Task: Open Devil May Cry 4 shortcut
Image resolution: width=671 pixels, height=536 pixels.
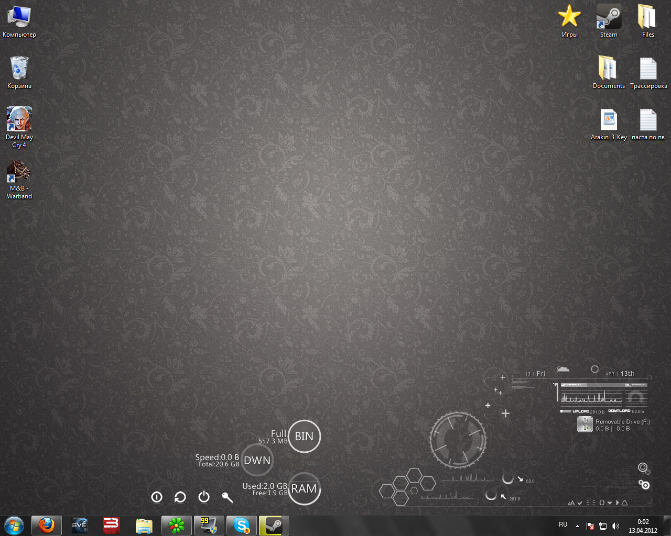Action: [x=19, y=120]
